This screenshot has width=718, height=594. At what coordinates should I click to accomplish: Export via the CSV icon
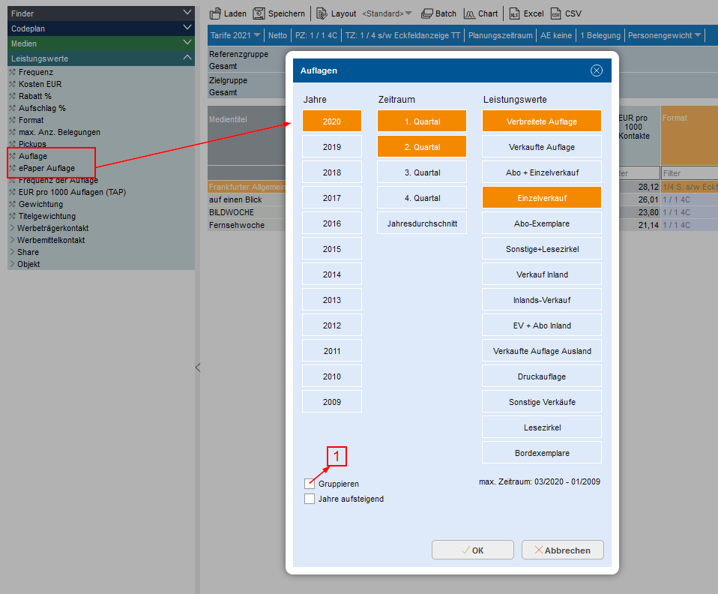click(x=555, y=13)
